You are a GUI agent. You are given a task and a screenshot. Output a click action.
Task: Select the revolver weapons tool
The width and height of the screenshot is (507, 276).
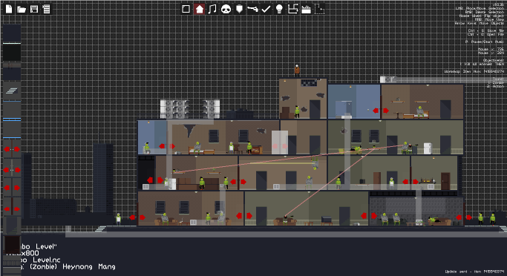point(252,9)
